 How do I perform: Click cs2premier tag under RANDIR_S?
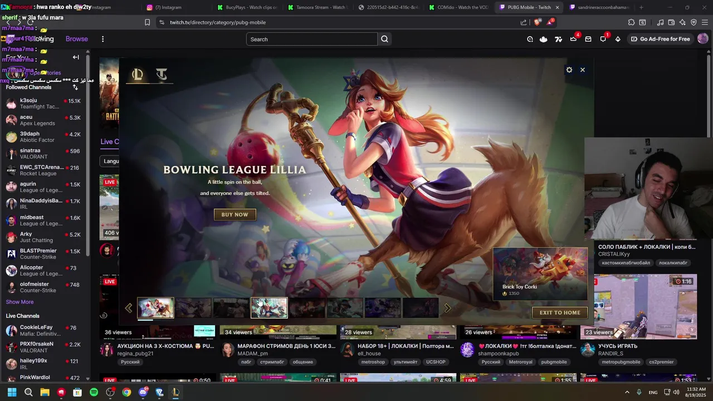click(661, 362)
